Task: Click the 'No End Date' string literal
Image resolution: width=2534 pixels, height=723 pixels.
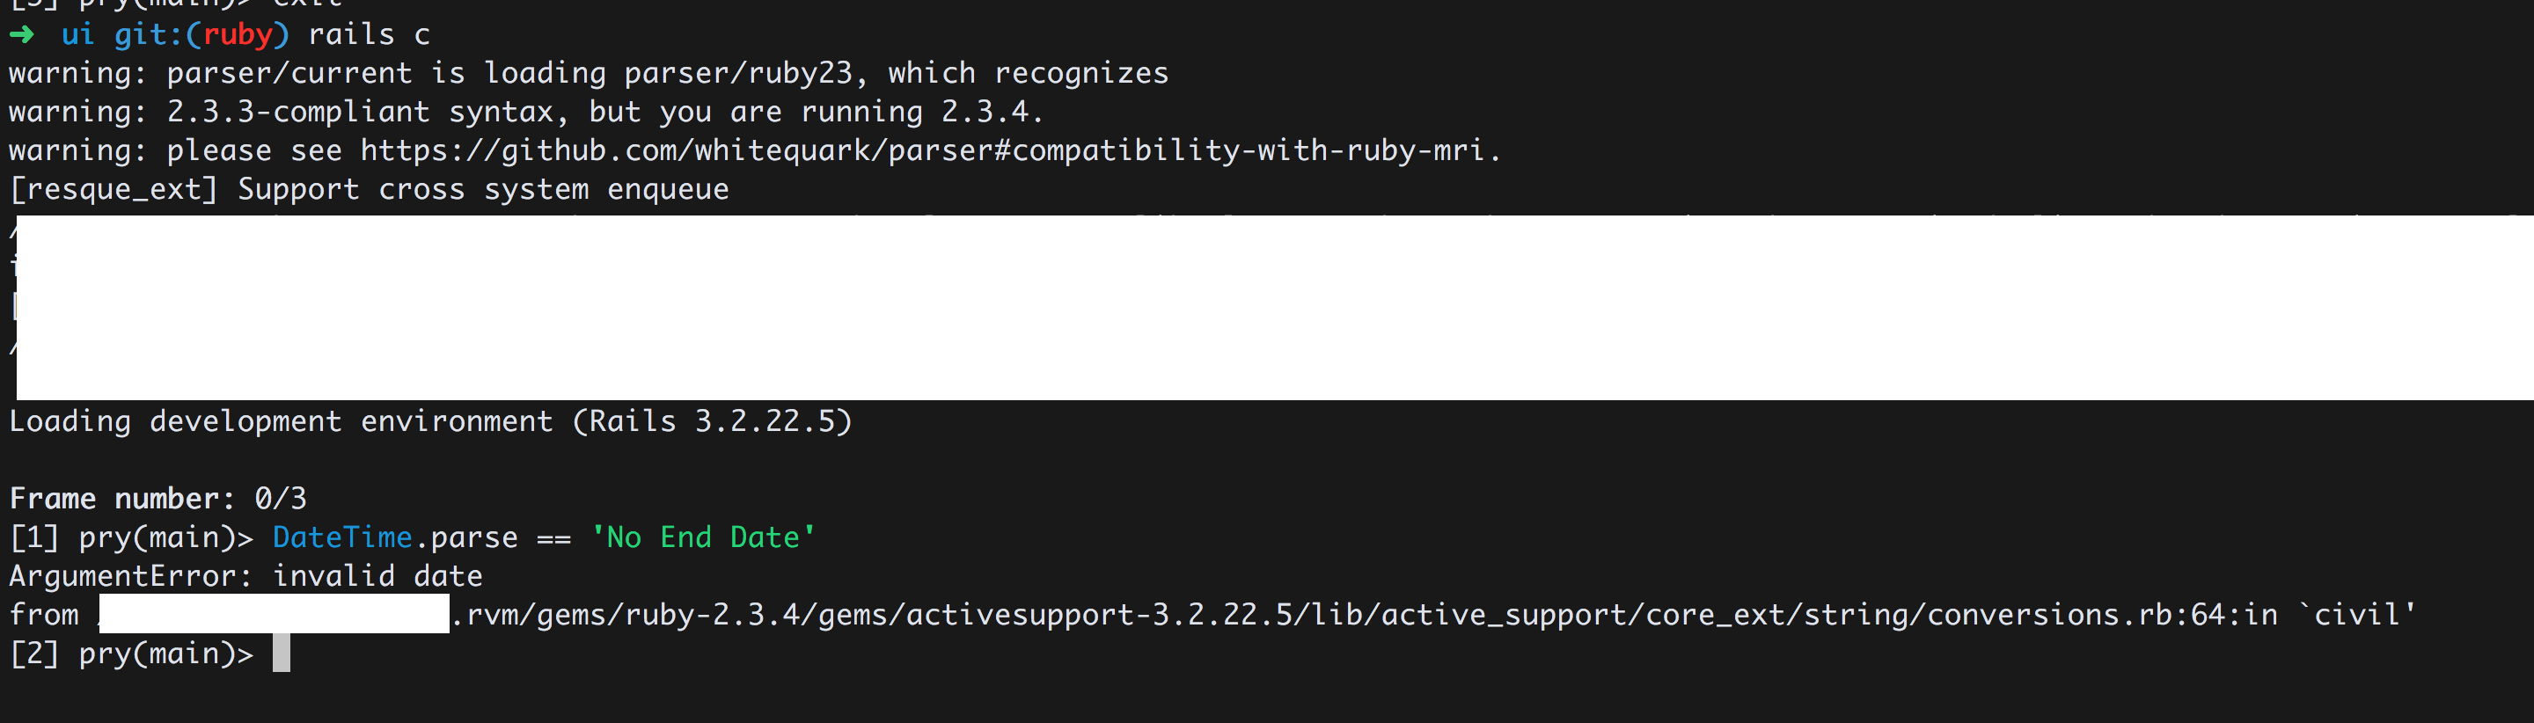Action: pyautogui.click(x=702, y=537)
